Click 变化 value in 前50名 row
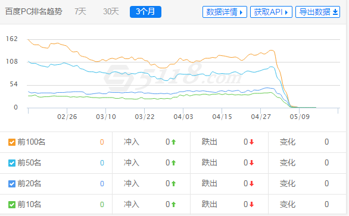Screen dimensions: 349x216 (326, 163)
